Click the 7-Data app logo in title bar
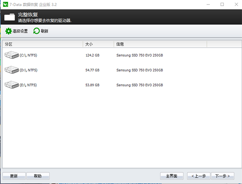The image size is (242, 184). click(x=6, y=4)
